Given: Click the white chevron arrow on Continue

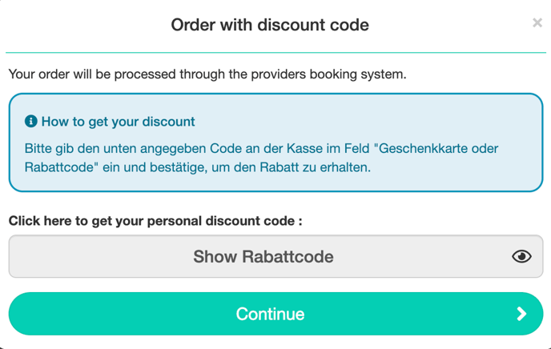Looking at the screenshot, I should (521, 314).
